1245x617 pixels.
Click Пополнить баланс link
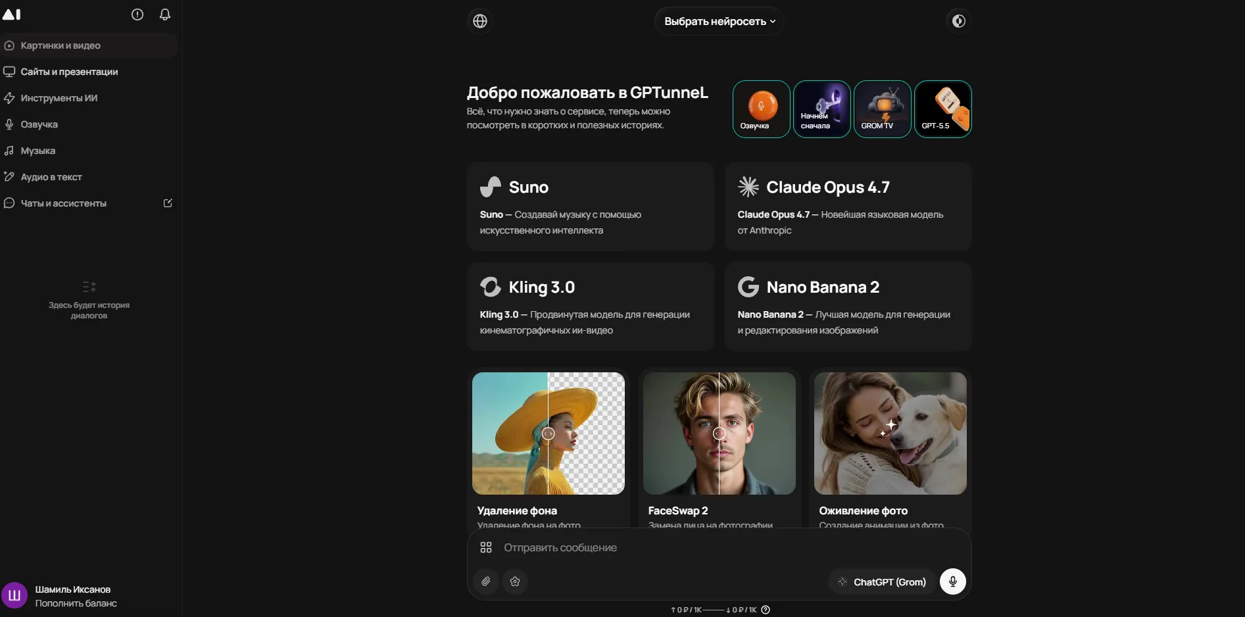76,603
